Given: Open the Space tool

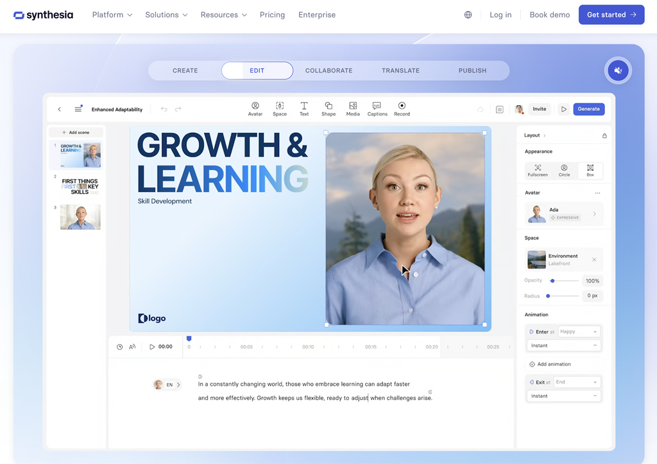Looking at the screenshot, I should pos(280,106).
